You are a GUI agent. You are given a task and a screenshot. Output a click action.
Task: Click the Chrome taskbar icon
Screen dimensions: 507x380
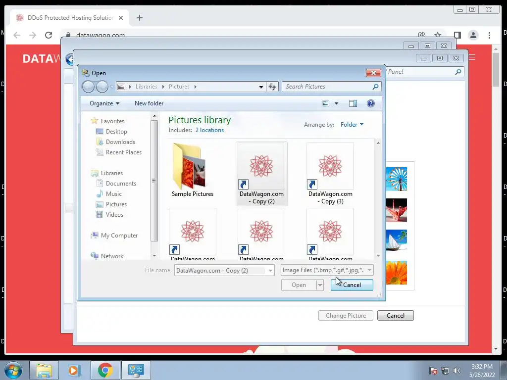coord(105,370)
